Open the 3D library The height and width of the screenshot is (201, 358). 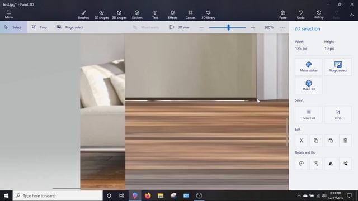[x=208, y=15]
